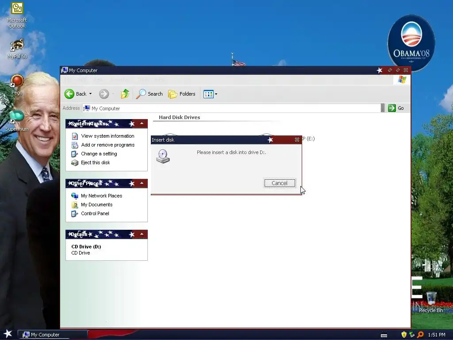Collapse the System Tasks panel

tap(142, 124)
